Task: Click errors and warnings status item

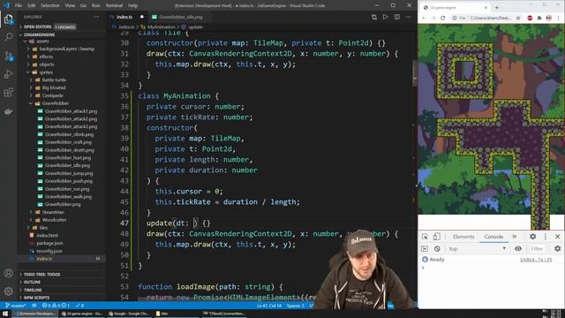Action: pos(56,306)
